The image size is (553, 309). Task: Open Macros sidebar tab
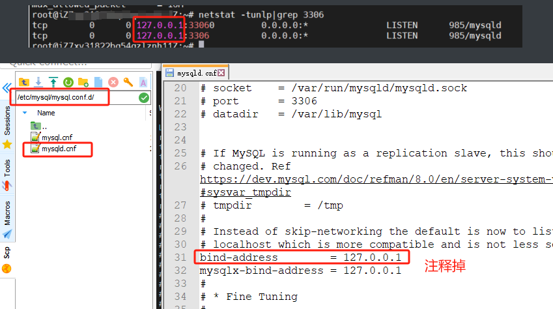[x=7, y=213]
